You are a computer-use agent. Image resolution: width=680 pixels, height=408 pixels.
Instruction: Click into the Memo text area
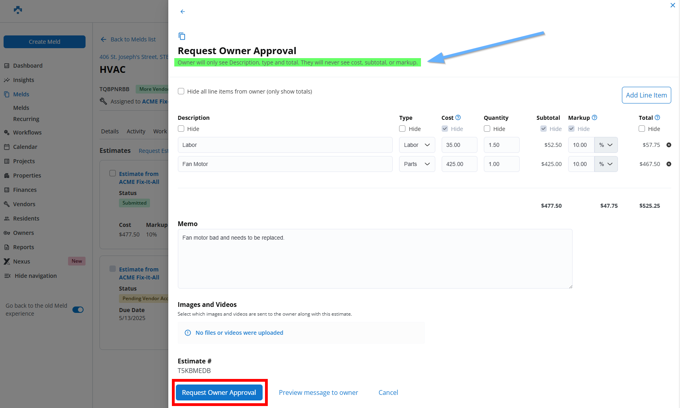tap(375, 259)
